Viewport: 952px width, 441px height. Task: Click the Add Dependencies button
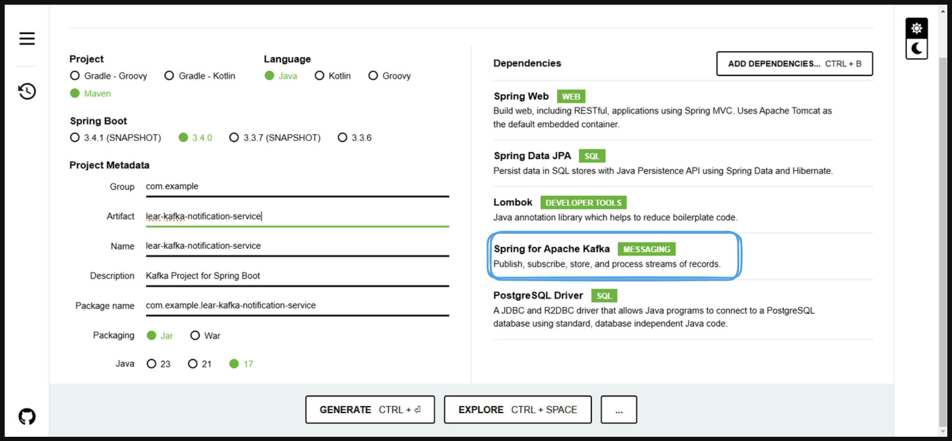coord(795,64)
